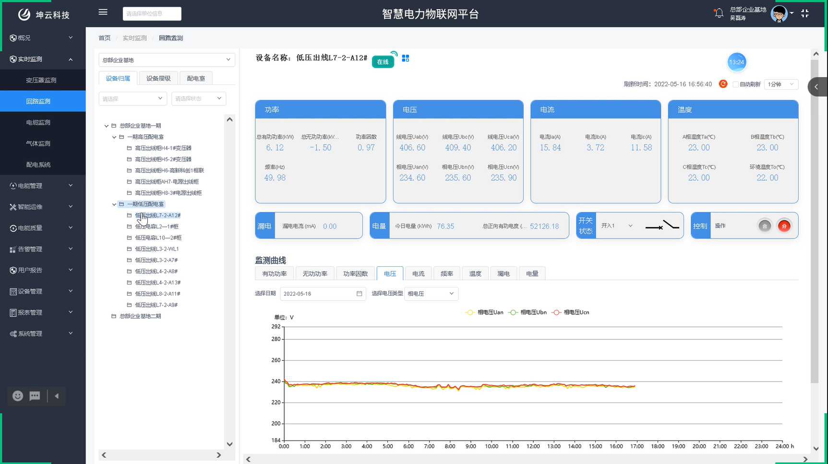Screen dimensions: 828x464
Task: Expand the 智能运维 sidebar menu
Action: click(x=43, y=207)
